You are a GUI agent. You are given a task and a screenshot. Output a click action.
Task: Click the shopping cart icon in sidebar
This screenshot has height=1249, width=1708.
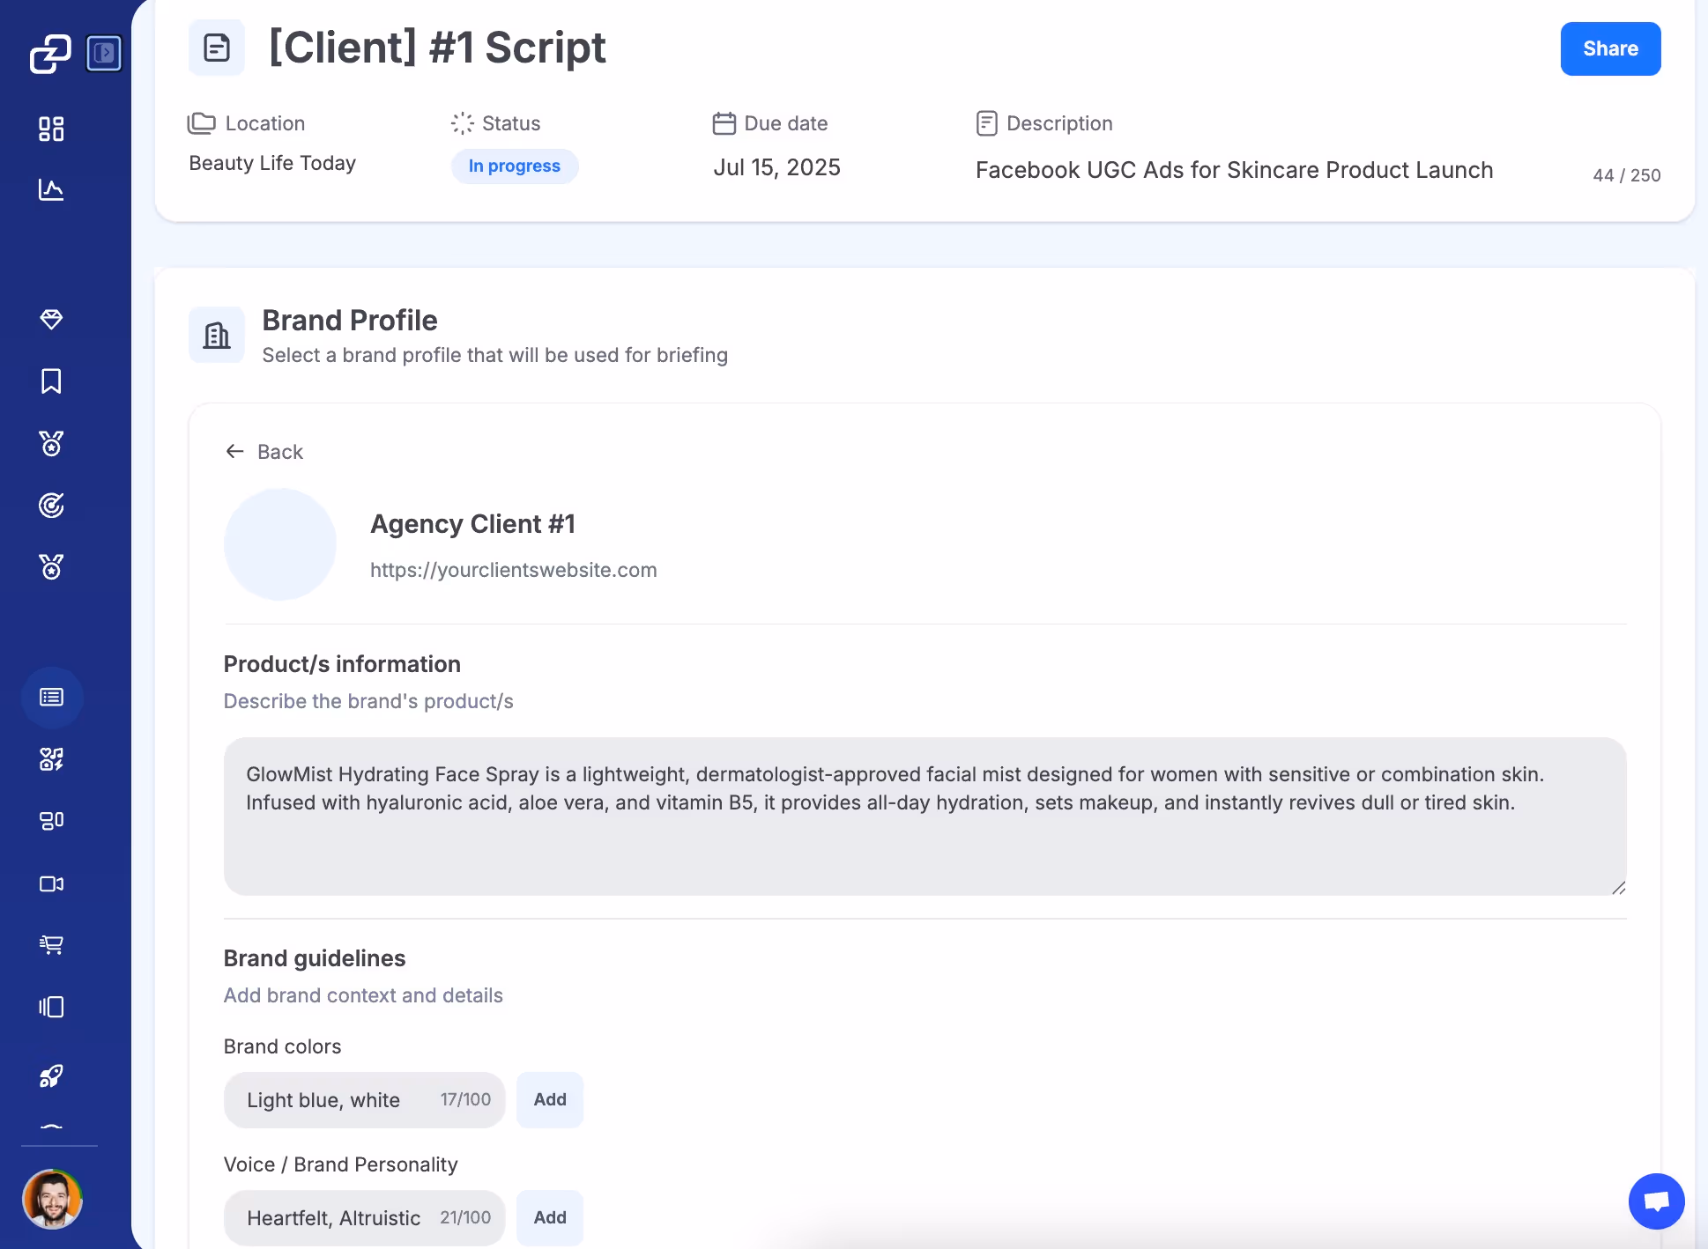[51, 944]
